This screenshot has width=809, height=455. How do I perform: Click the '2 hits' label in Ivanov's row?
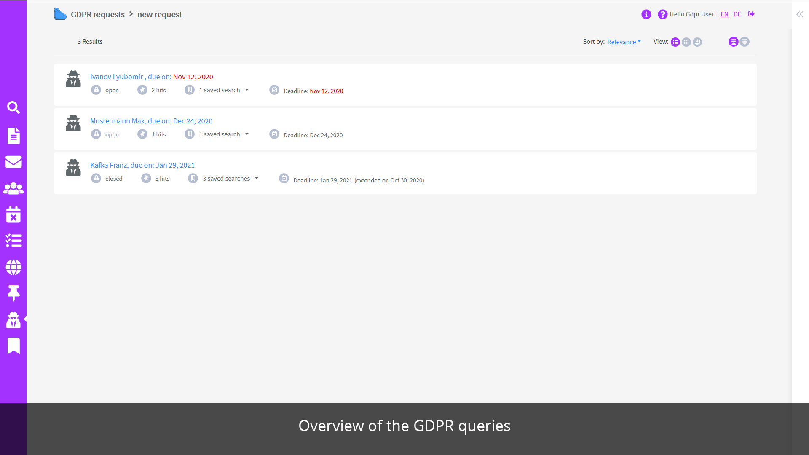(159, 90)
